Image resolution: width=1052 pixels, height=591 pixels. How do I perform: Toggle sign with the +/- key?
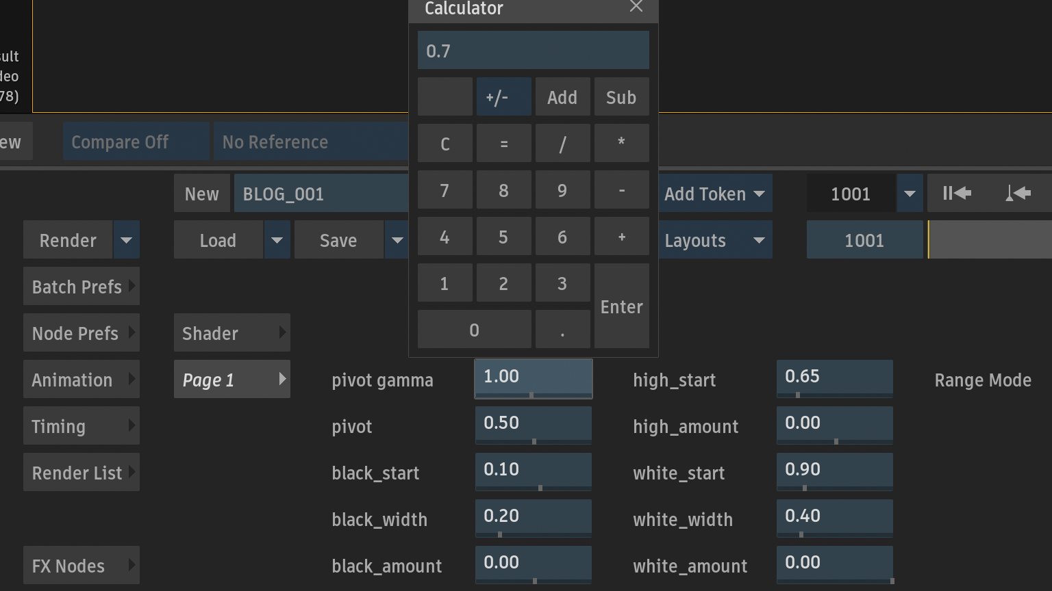(x=504, y=96)
